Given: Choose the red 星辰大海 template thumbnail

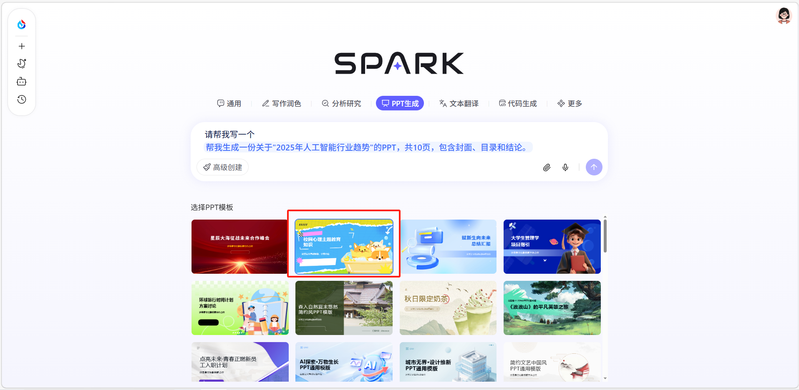Looking at the screenshot, I should tap(239, 247).
